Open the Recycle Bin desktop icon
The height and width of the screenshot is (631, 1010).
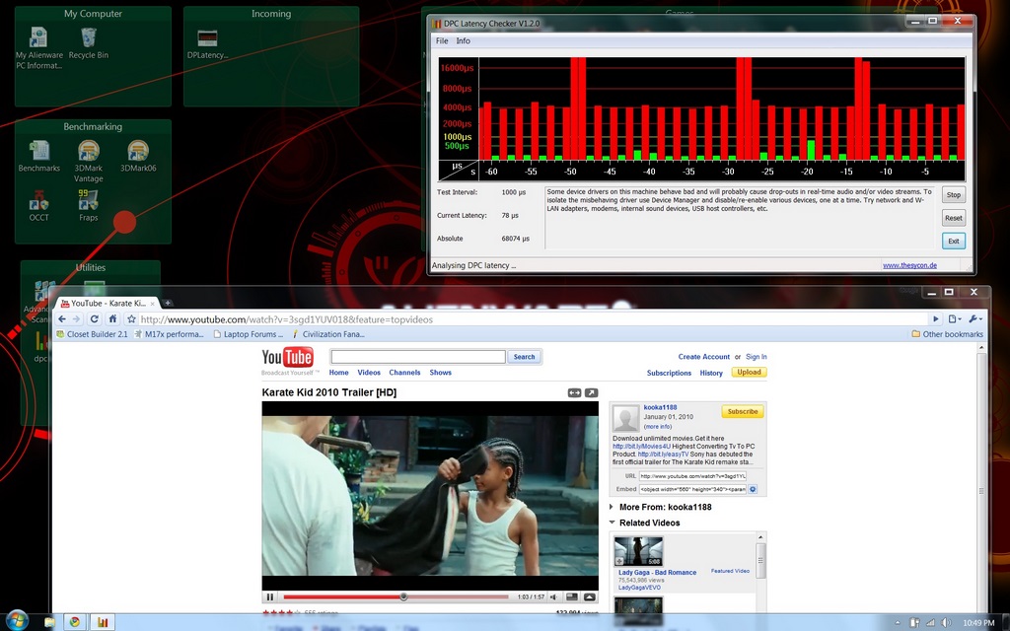(88, 42)
